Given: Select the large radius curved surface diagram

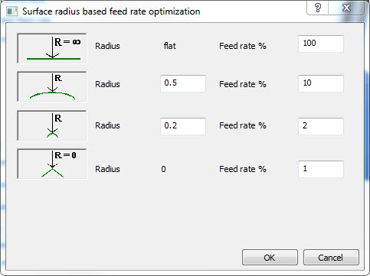Looking at the screenshot, I should tap(52, 86).
